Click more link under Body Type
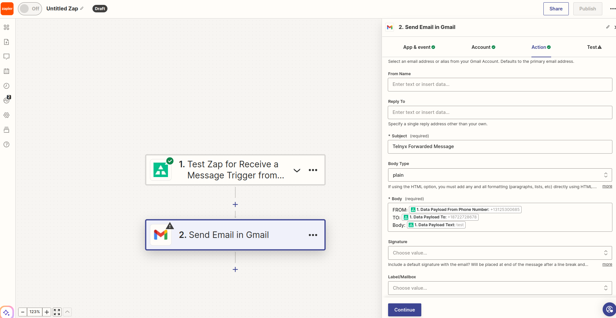 (607, 186)
